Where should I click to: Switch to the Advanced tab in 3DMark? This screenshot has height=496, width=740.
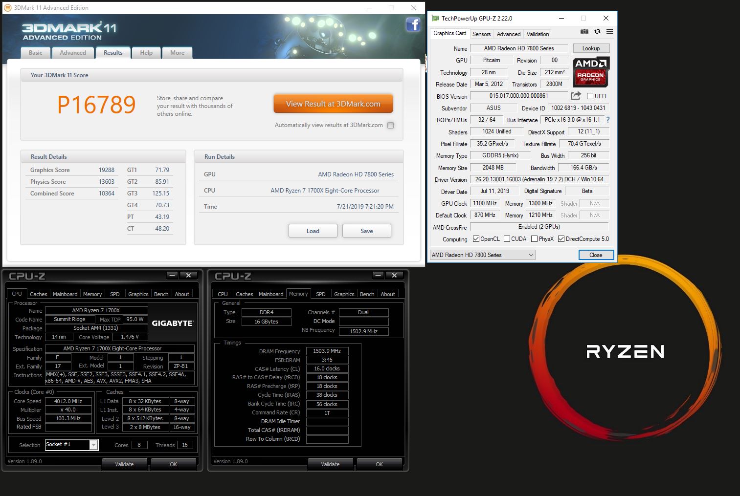73,53
